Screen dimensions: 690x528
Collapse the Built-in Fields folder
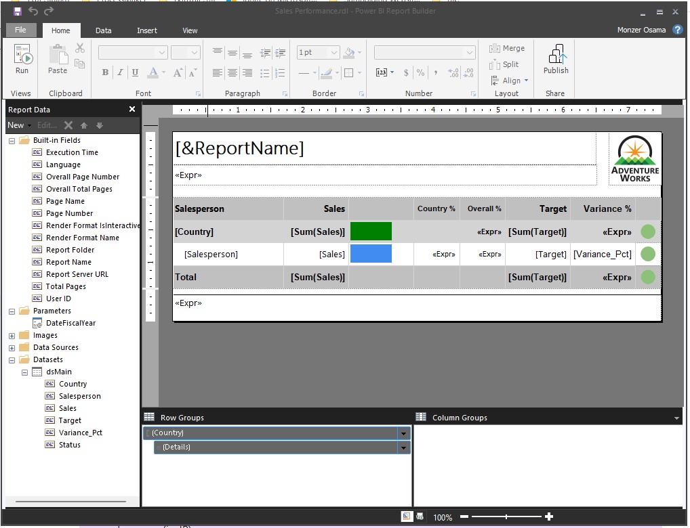tap(12, 141)
